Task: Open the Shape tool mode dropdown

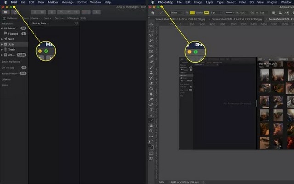Action: tap(176, 13)
